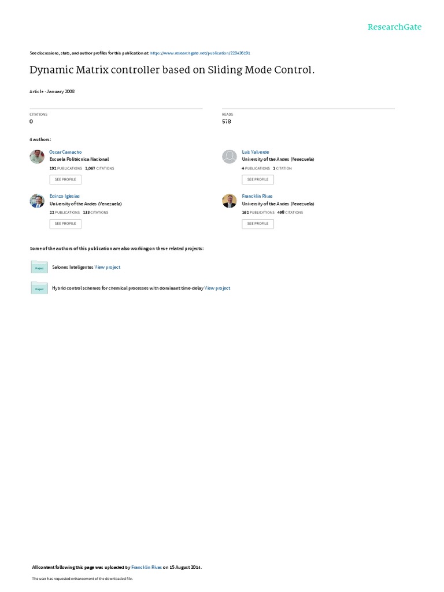Open Francklin Rivas author name link
The width and height of the screenshot is (444, 592).
pos(257,197)
